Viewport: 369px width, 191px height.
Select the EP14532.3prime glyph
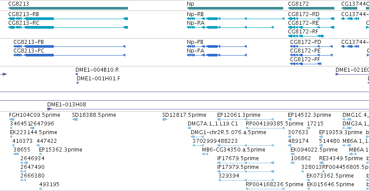290,119
